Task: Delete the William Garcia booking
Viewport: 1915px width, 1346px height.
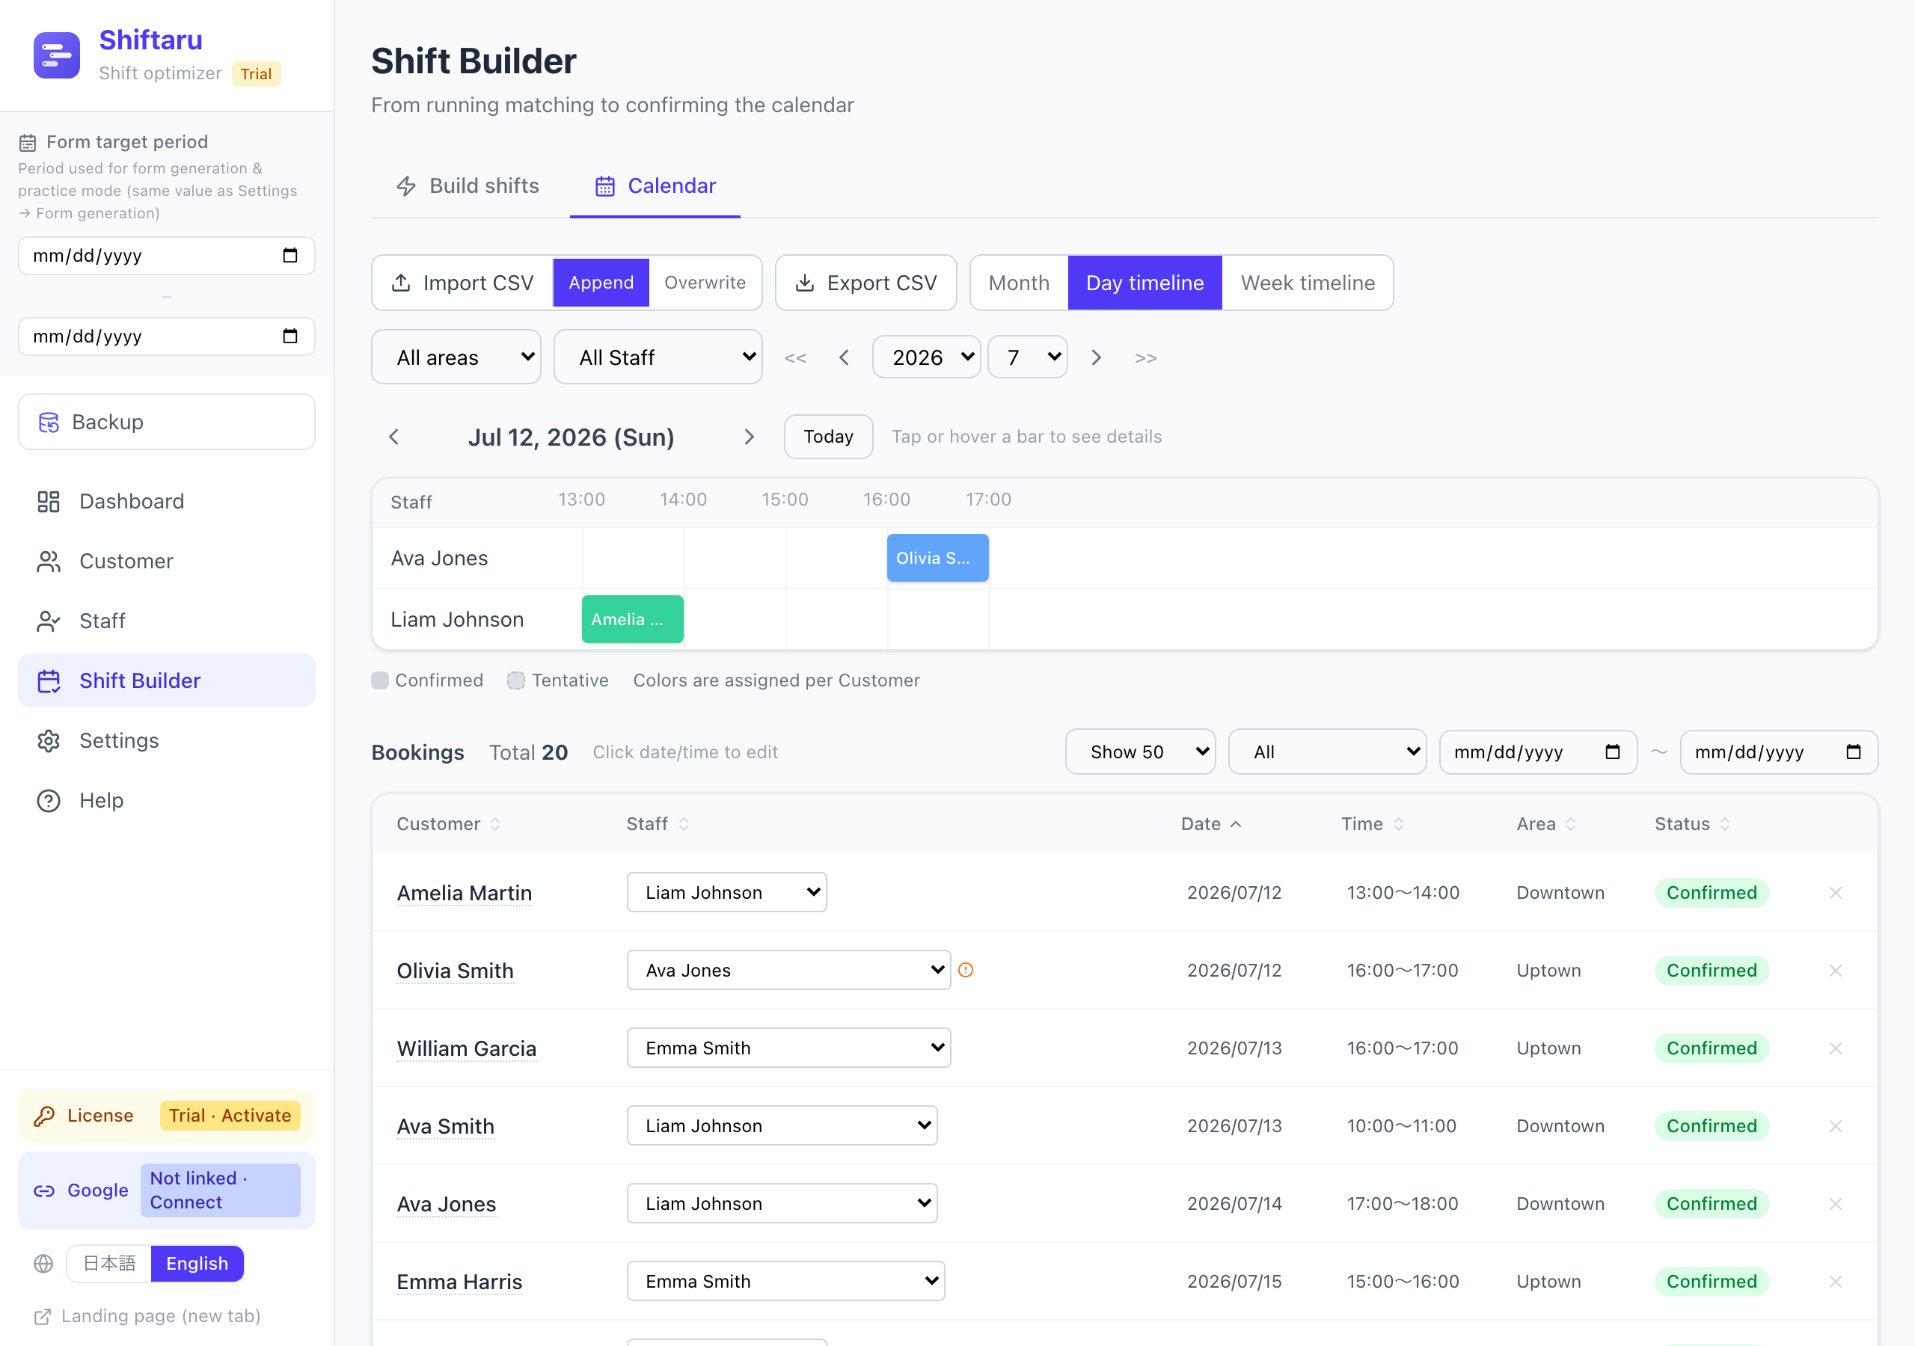Action: tap(1835, 1048)
